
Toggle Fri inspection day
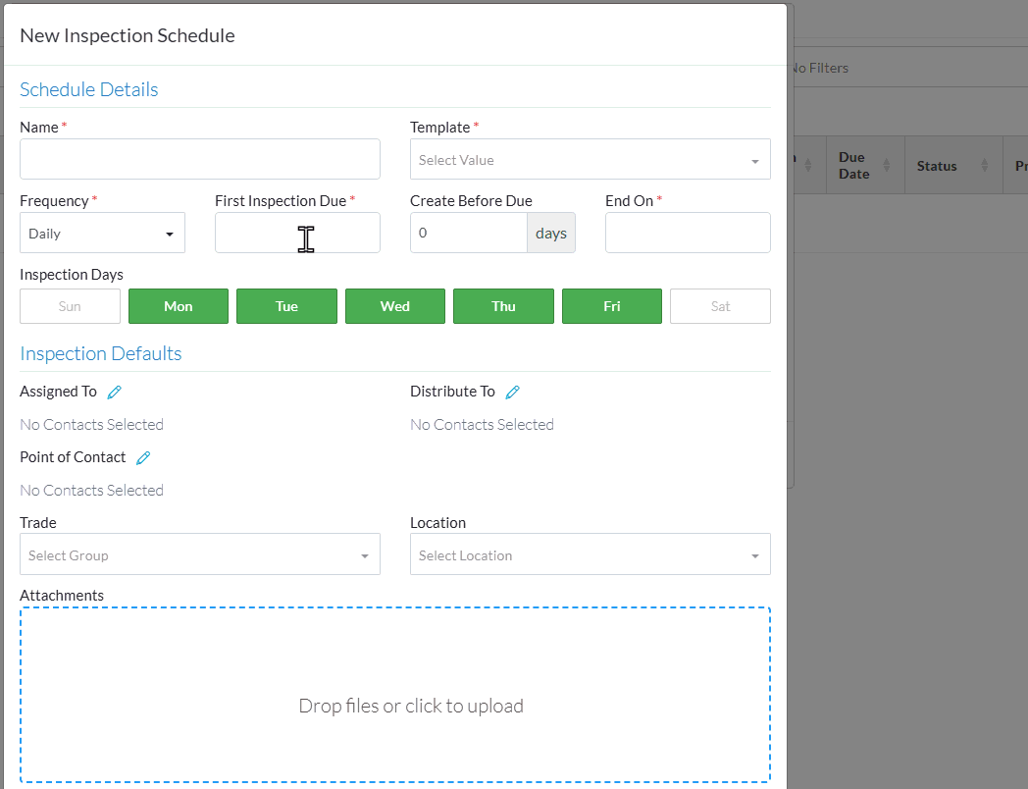click(612, 306)
